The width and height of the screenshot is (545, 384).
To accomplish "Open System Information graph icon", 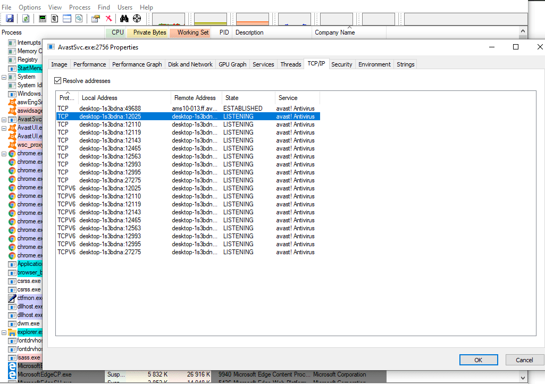I will coord(43,19).
